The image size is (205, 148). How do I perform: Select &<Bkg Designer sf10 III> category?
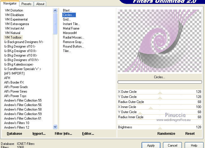pos(21,55)
